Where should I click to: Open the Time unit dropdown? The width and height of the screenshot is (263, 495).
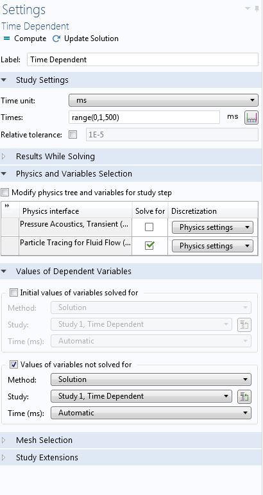click(164, 100)
